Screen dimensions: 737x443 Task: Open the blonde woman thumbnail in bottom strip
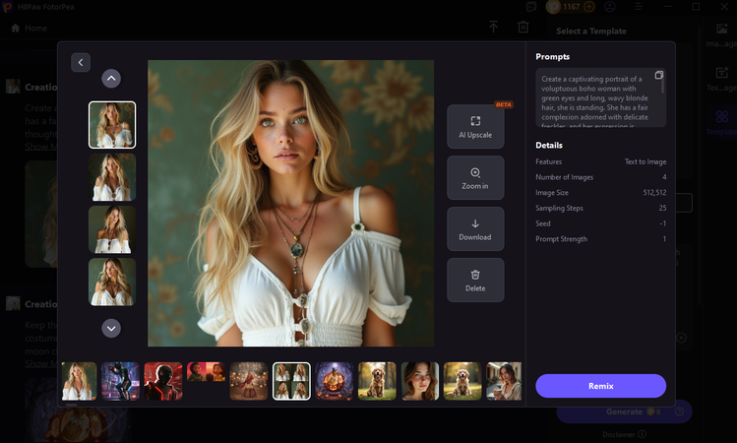79,381
